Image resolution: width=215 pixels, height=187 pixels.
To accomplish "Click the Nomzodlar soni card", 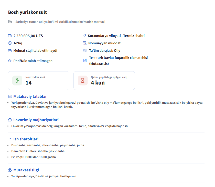I will (x=39, y=80).
